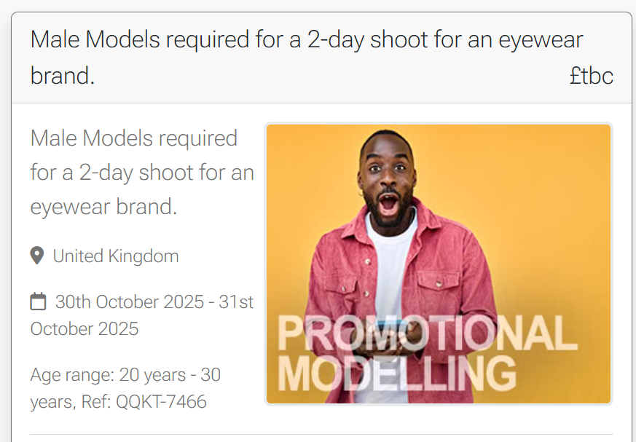Image resolution: width=636 pixels, height=442 pixels.
Task: Select the grey job description paragraph
Action: click(x=142, y=173)
